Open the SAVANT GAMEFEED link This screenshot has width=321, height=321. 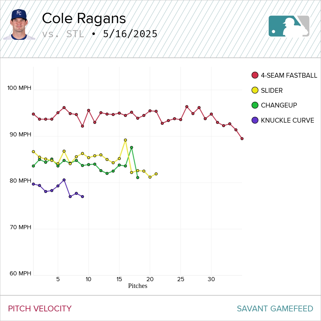pyautogui.click(x=275, y=309)
